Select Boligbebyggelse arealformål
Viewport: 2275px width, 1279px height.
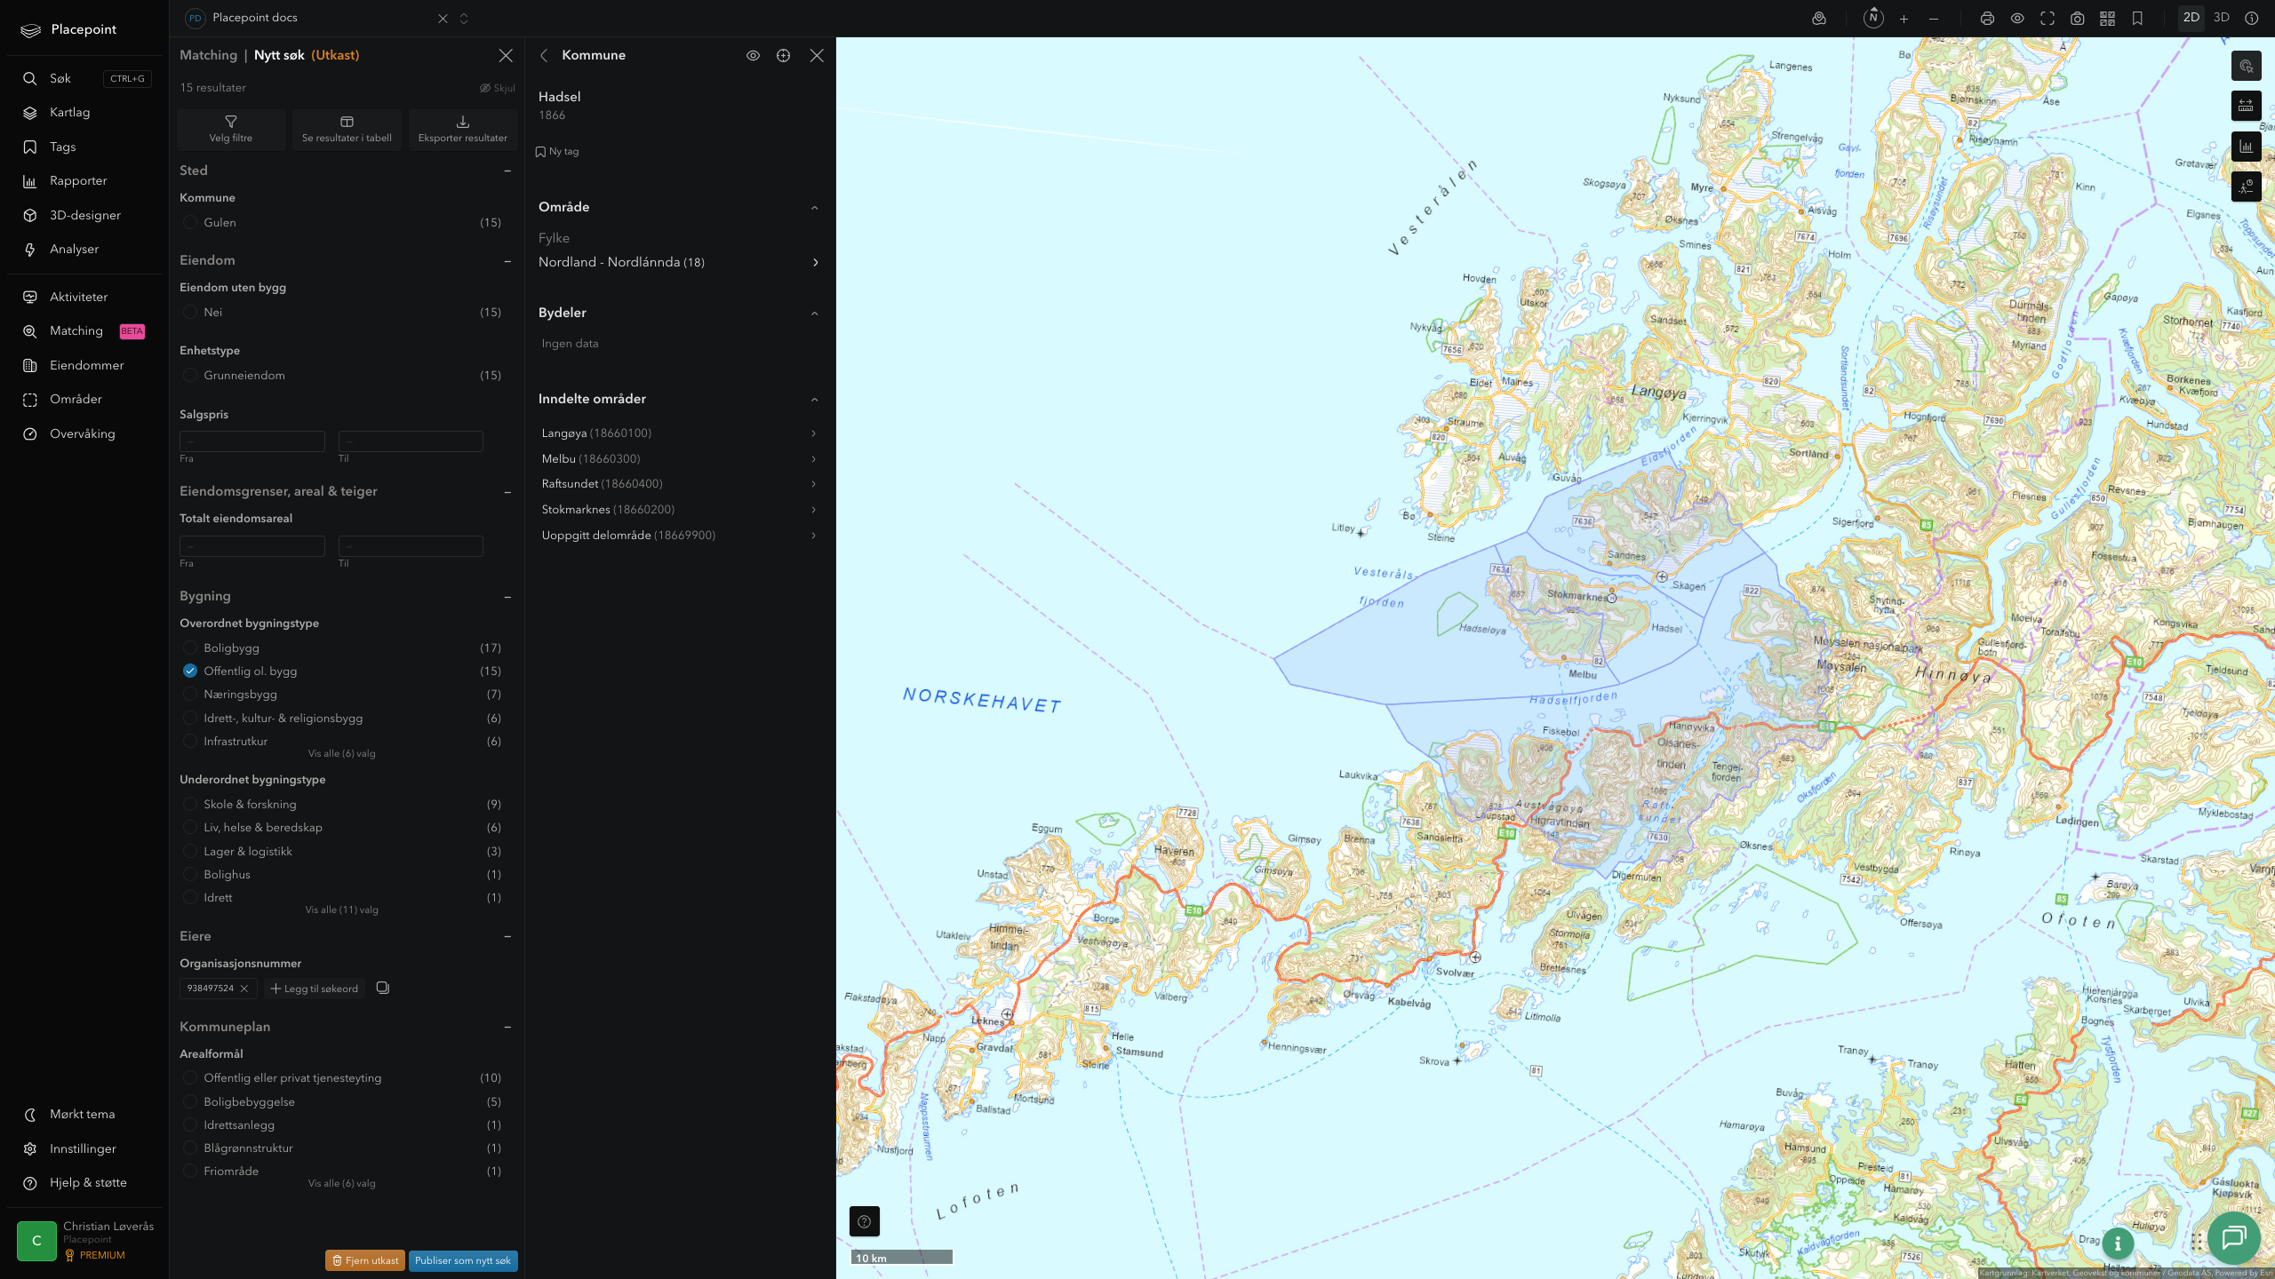pyautogui.click(x=190, y=1101)
